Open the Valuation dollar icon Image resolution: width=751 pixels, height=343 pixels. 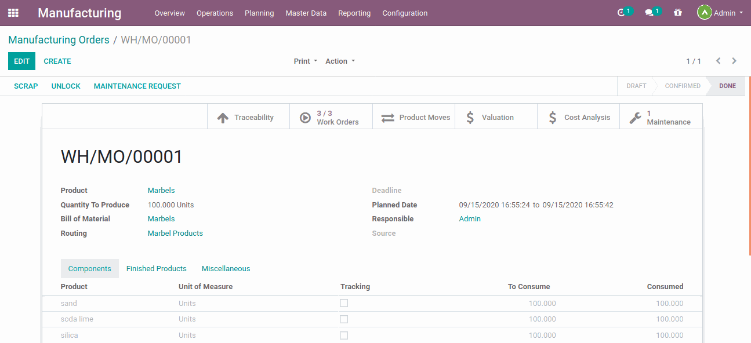[x=470, y=116]
